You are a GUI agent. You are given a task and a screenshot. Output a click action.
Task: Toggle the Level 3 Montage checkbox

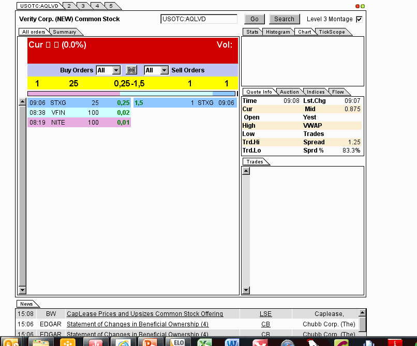[x=360, y=19]
